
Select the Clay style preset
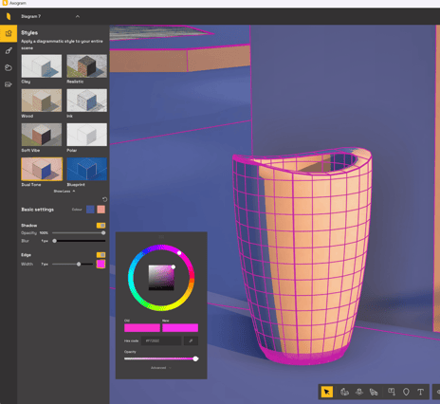(42, 66)
